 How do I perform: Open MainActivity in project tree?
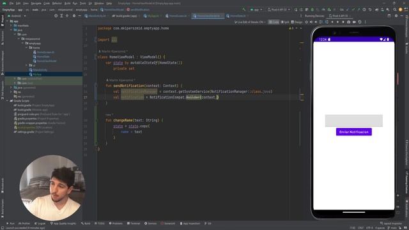click(x=38, y=70)
